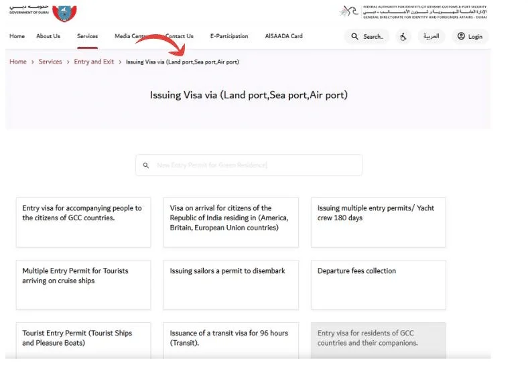Open the About Us menu
Image resolution: width=528 pixels, height=375 pixels.
pos(48,36)
